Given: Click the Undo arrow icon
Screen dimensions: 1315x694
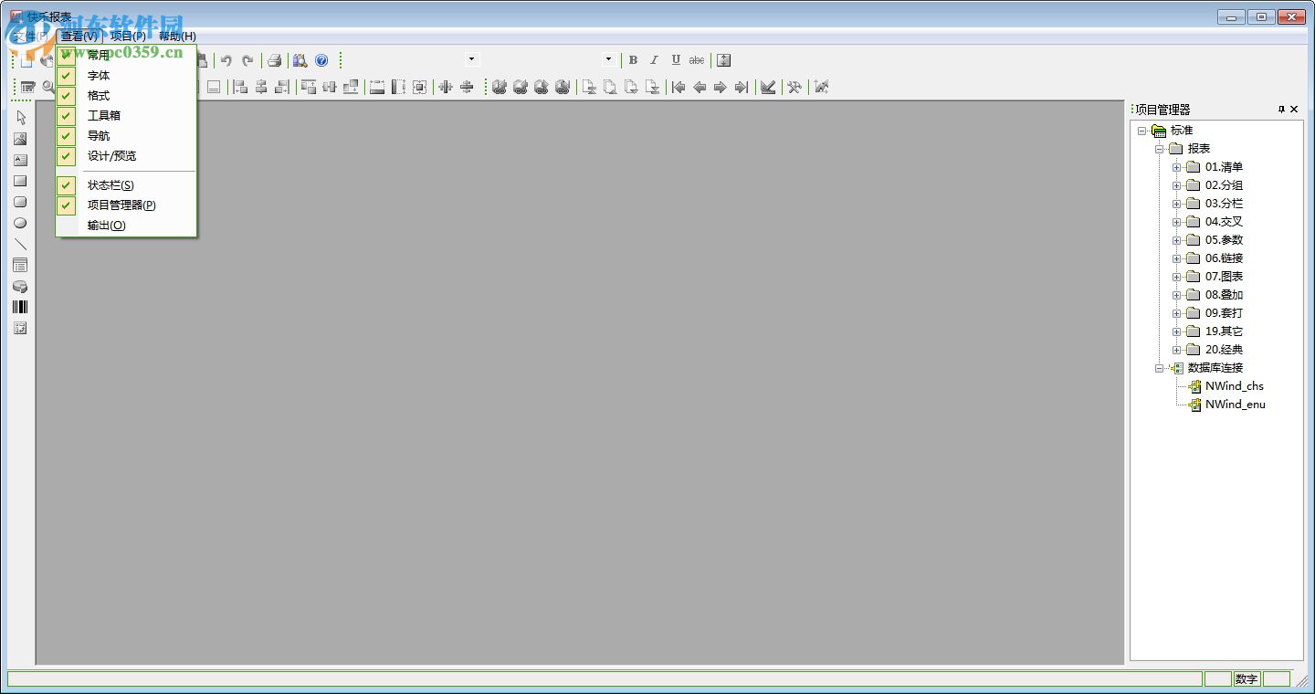Looking at the screenshot, I should pyautogui.click(x=226, y=60).
